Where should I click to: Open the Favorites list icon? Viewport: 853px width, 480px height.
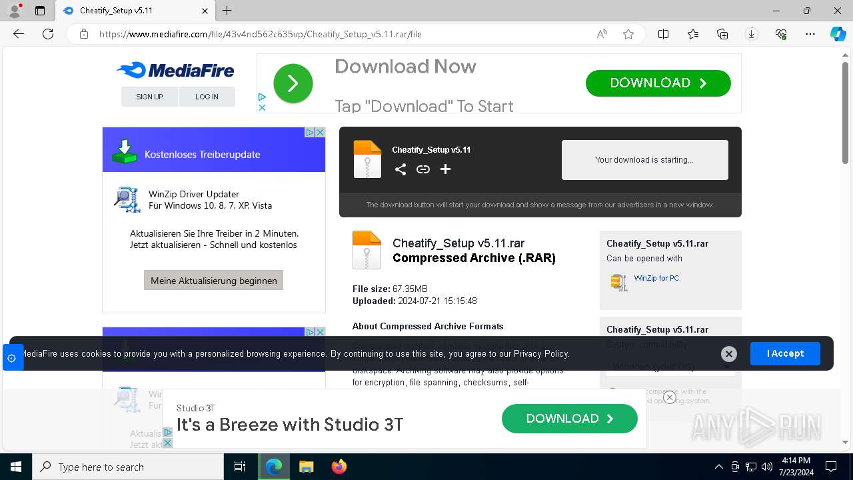point(693,34)
